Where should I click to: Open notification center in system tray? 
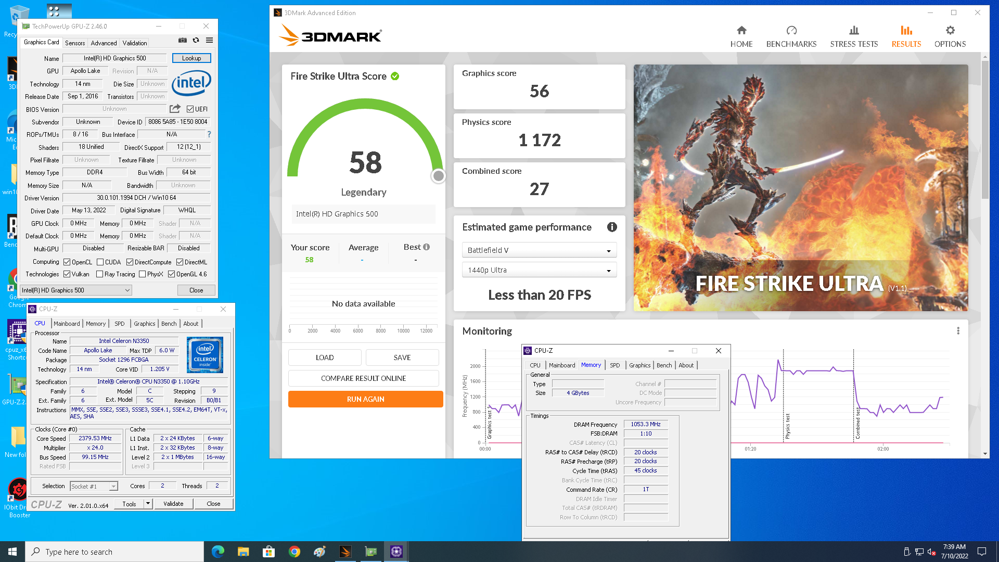[982, 552]
